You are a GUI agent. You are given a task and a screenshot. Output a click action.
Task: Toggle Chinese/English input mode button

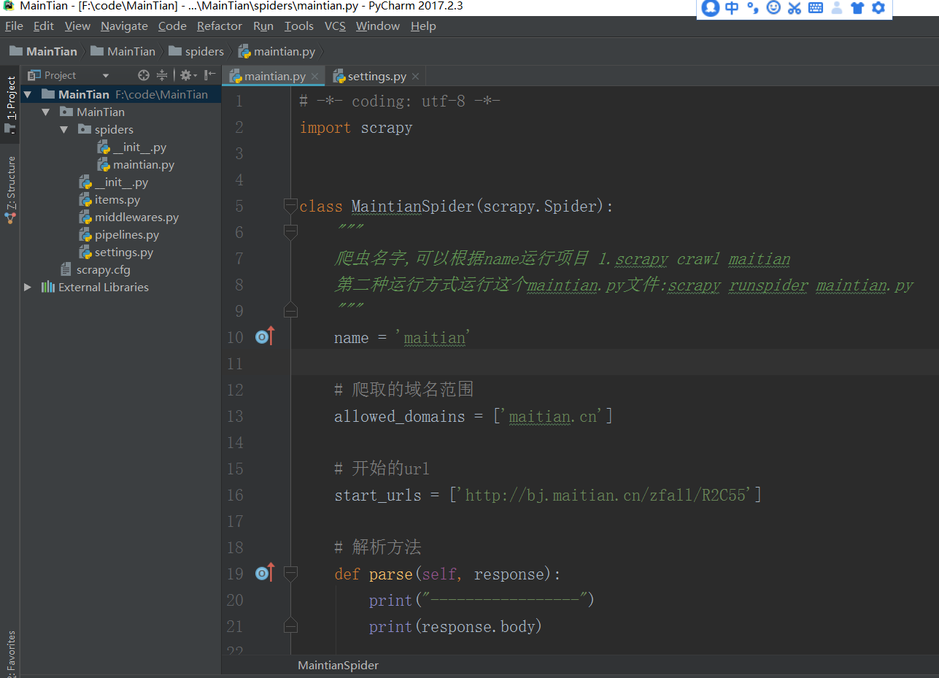click(732, 8)
